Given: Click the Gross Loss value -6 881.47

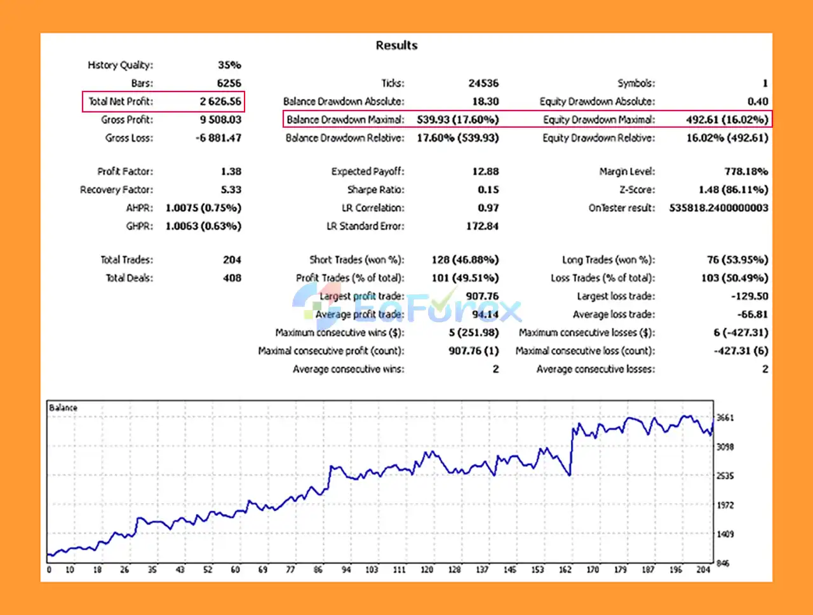Looking at the screenshot, I should coord(218,138).
